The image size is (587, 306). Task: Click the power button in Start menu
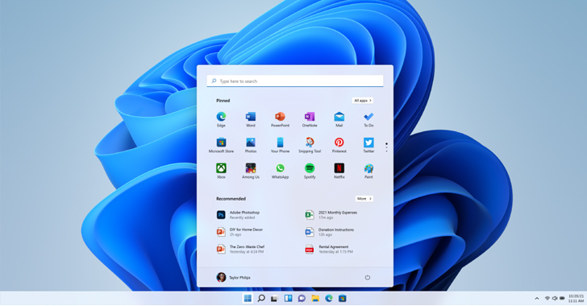[x=367, y=277]
